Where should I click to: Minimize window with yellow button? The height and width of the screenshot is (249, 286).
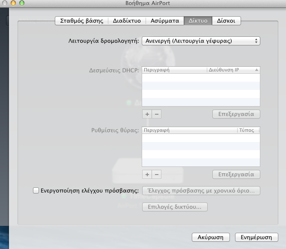pos(13,3)
